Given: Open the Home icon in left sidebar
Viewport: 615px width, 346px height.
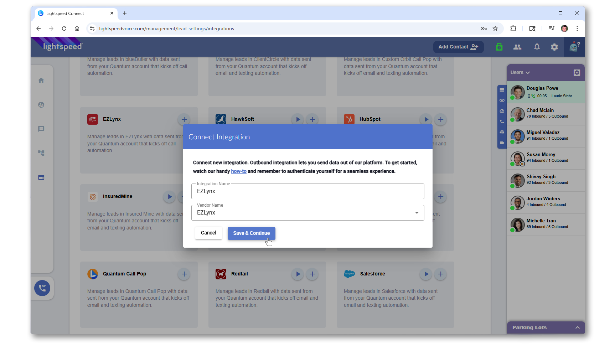Looking at the screenshot, I should tap(41, 80).
